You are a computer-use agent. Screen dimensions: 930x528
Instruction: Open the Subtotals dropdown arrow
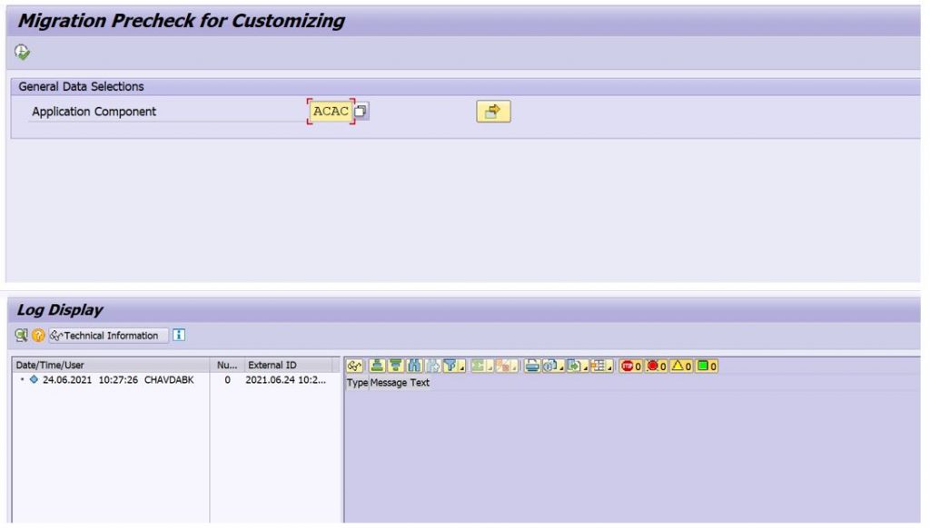tap(515, 367)
